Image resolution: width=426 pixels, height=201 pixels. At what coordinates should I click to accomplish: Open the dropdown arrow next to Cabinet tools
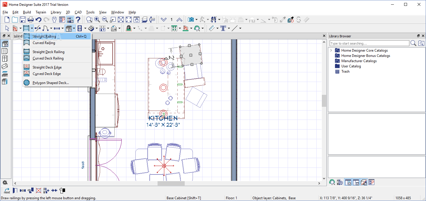[74, 28]
